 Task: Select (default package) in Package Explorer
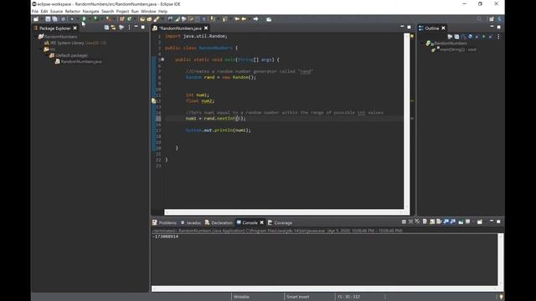click(x=69, y=55)
